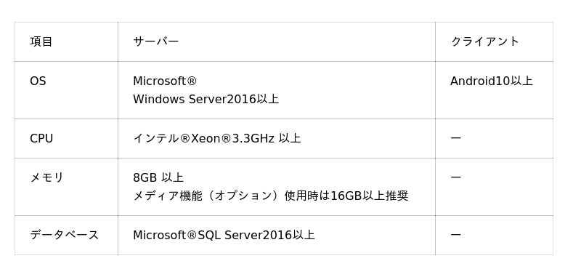The width and height of the screenshot is (581, 277).
Task: Click the Android10以上 client cell
Action: coord(492,81)
